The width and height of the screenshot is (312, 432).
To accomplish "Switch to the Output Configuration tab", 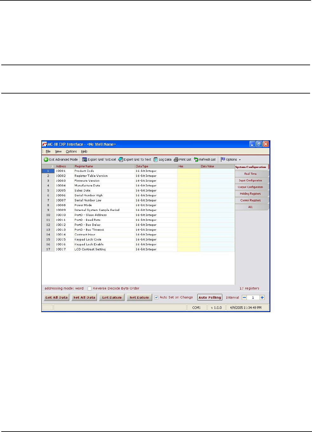I will click(252, 187).
